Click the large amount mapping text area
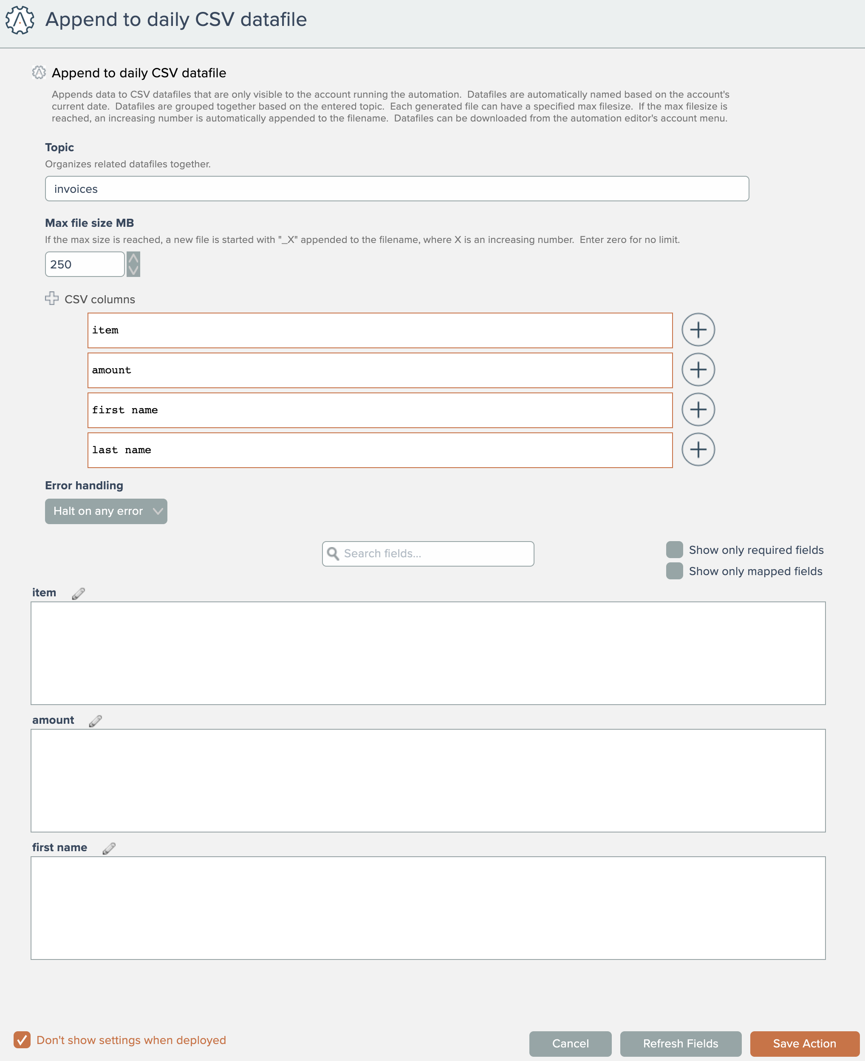The height and width of the screenshot is (1061, 865). point(428,780)
